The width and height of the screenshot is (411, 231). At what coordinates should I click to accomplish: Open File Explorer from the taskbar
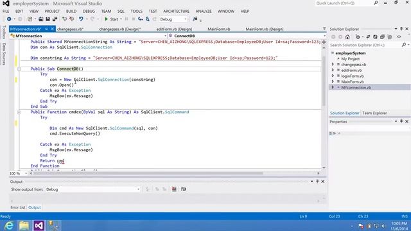pyautogui.click(x=24, y=226)
